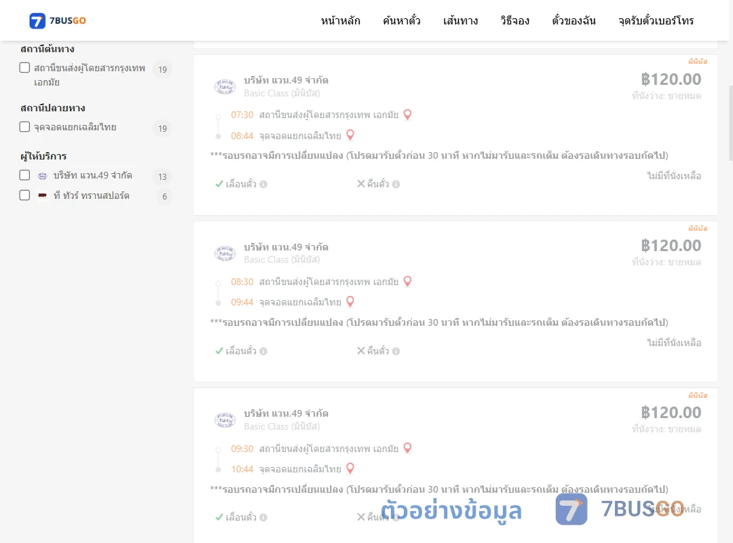Viewport: 733px width, 543px height.
Task: Check สถานีขนส่งผู้โดยสารกรุงเทพ เอกมัย origin filter
Action: [25, 68]
